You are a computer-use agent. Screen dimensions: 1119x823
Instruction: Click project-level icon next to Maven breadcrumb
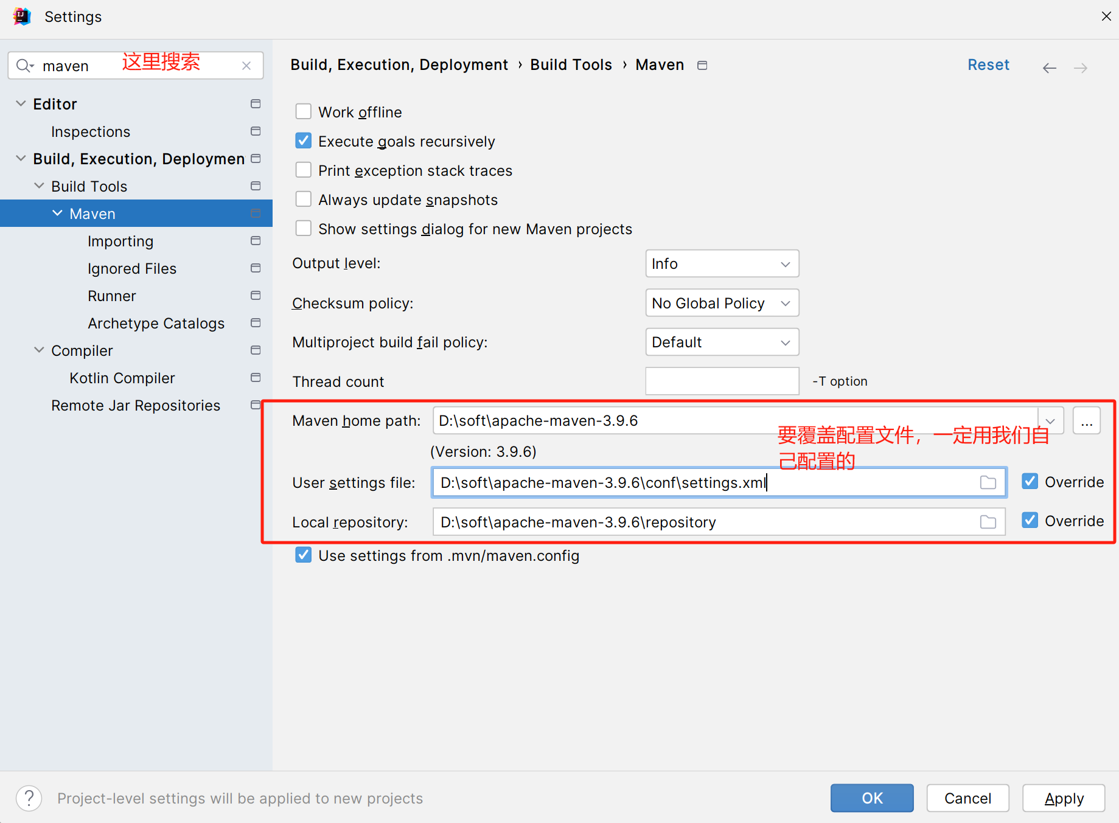pyautogui.click(x=702, y=65)
